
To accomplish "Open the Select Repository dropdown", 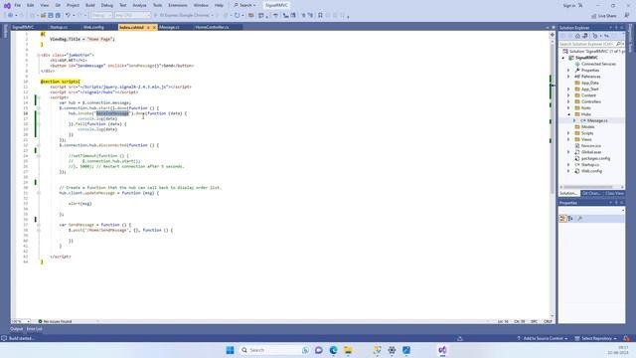I will click(x=596, y=338).
